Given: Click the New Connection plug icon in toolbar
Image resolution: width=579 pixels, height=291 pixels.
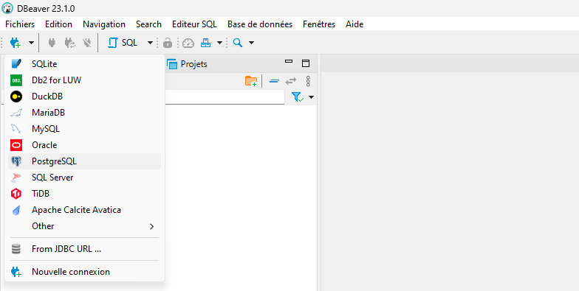Looking at the screenshot, I should (x=16, y=43).
